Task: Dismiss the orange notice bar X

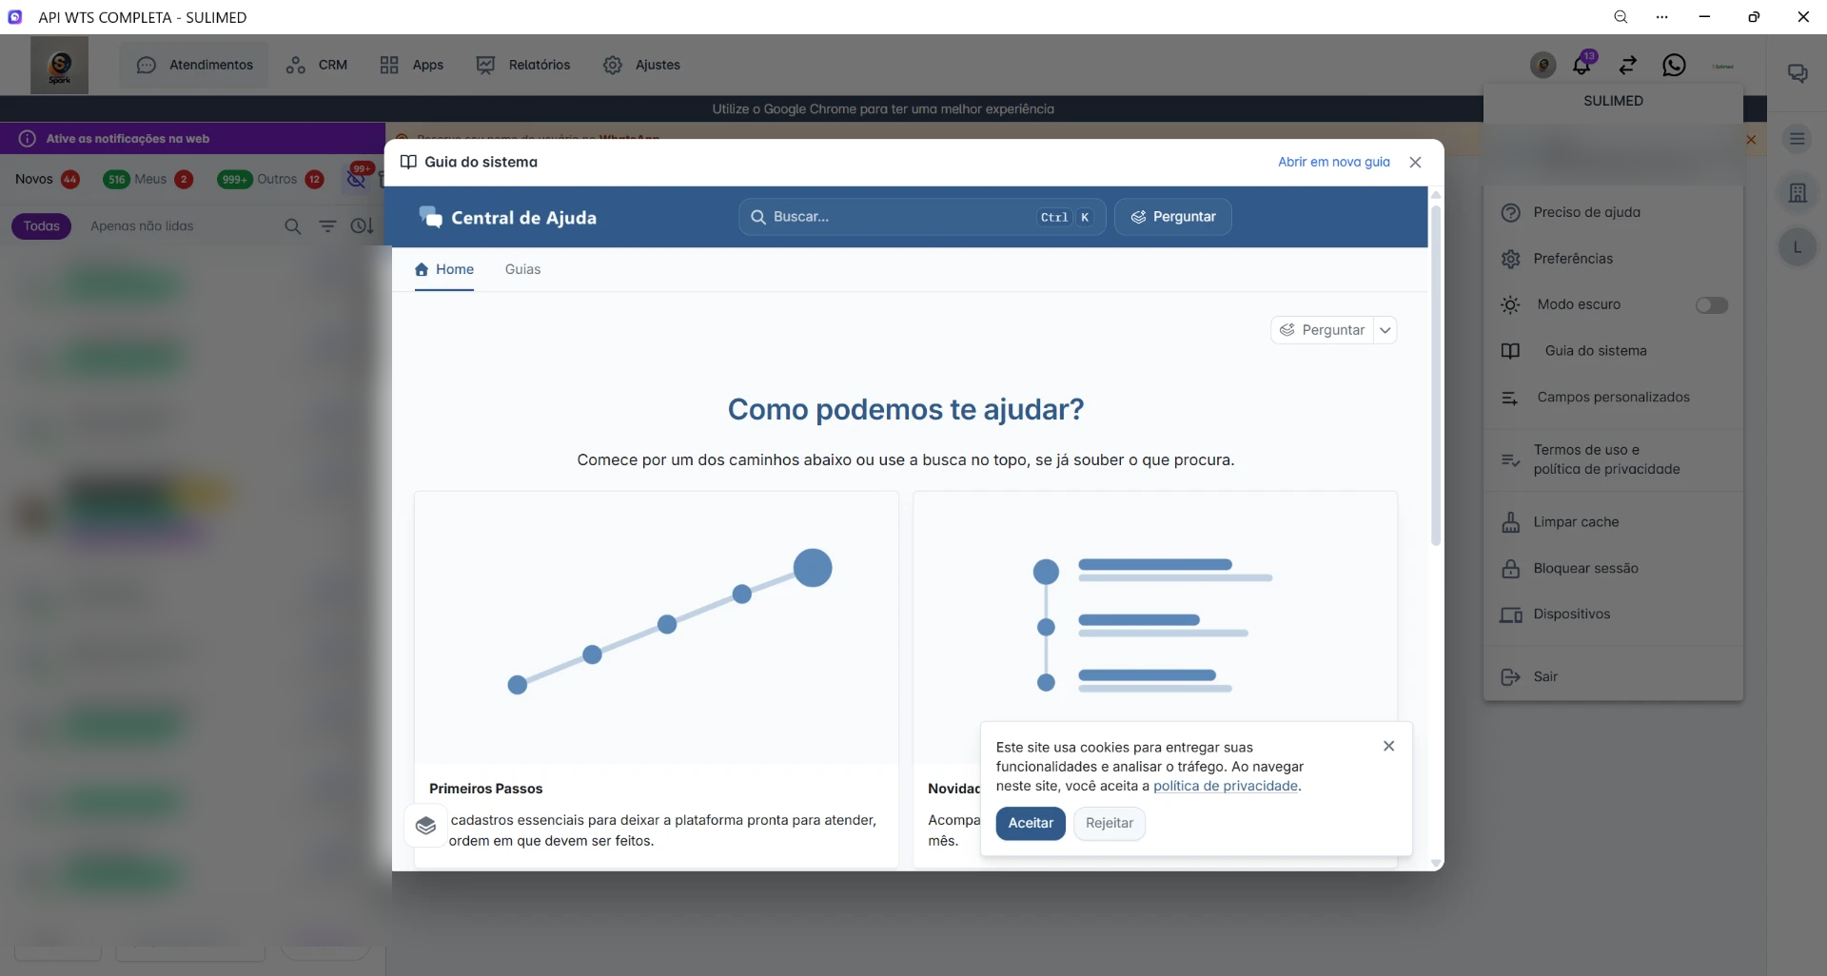Action: [1751, 140]
